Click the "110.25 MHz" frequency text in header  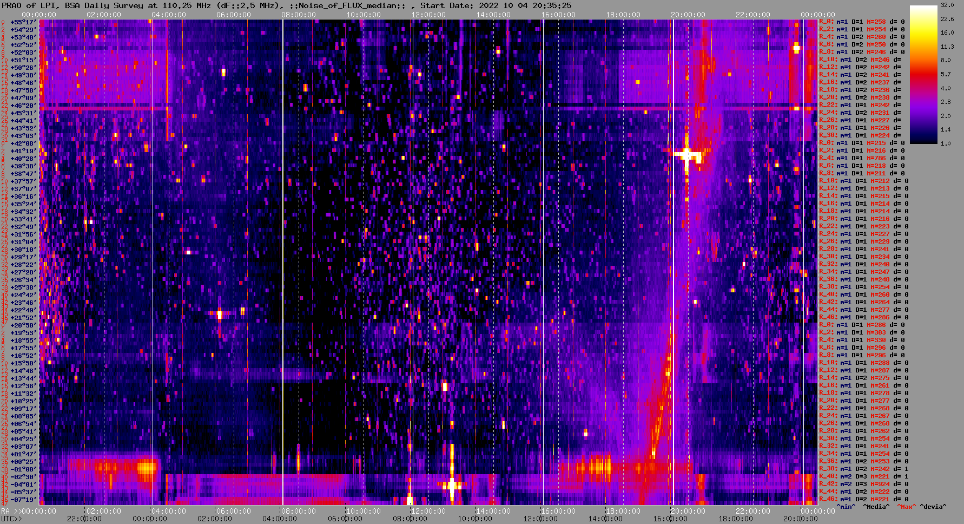(186, 5)
